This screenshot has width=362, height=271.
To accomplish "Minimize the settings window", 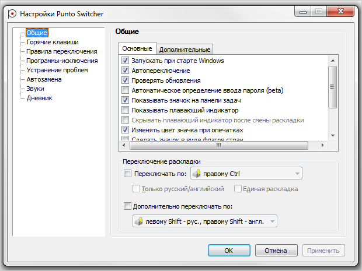I will pyautogui.click(x=303, y=11).
